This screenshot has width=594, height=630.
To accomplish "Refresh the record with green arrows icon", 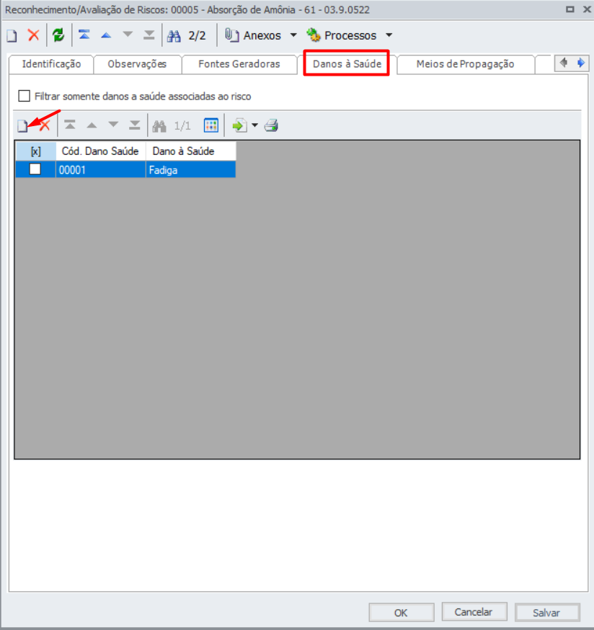I will (x=58, y=35).
